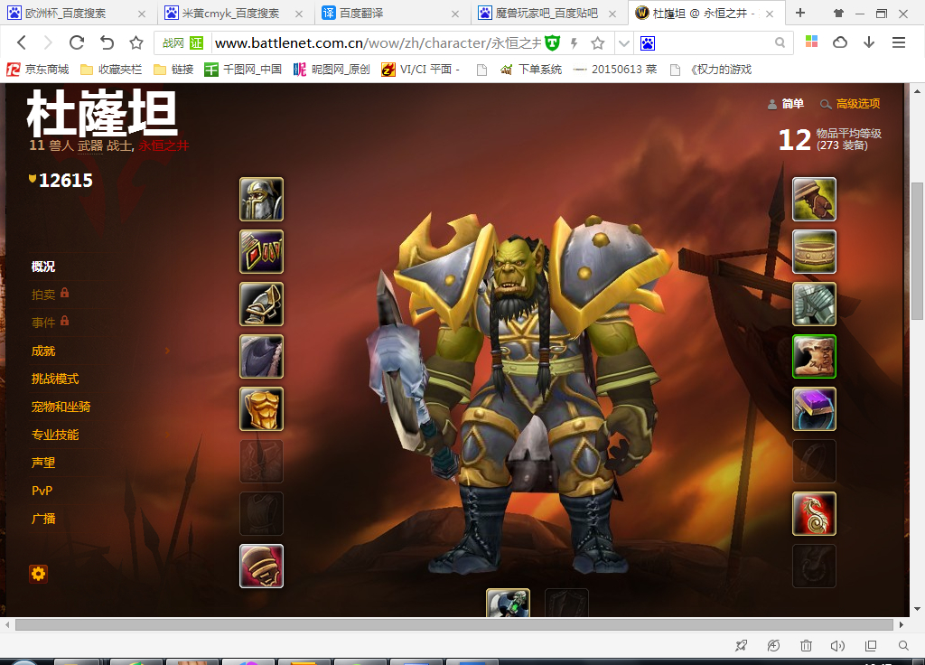Click the Baidu search box field
Viewport: 925px width, 665px height.
click(714, 43)
